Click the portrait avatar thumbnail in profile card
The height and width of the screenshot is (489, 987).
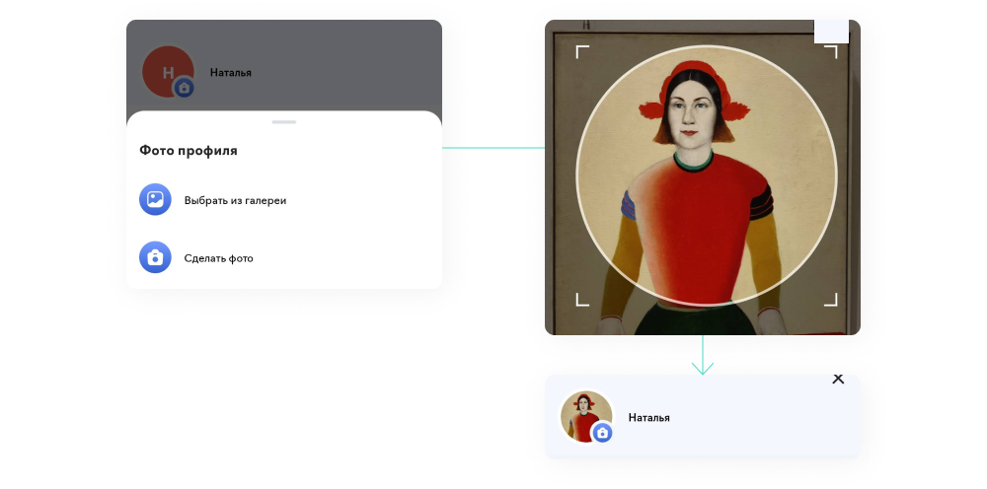coord(586,416)
